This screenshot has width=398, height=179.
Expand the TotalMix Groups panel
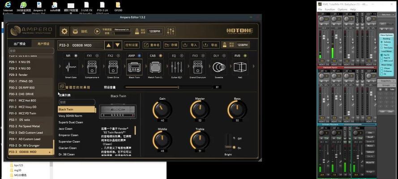tap(386, 85)
